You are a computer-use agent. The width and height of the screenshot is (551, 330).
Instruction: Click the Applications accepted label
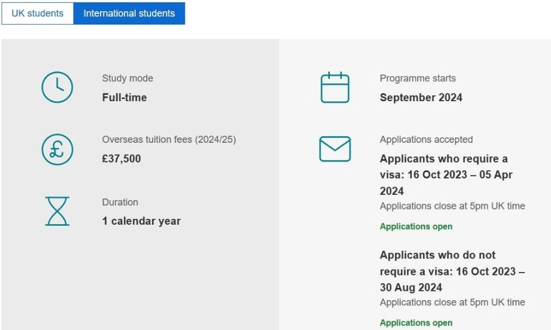click(426, 139)
